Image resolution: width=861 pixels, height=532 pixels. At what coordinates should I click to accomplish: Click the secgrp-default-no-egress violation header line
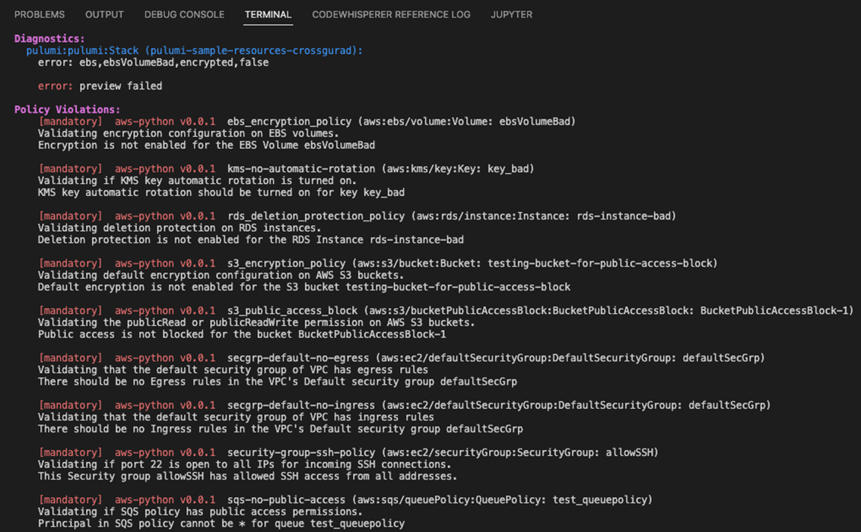click(x=402, y=358)
